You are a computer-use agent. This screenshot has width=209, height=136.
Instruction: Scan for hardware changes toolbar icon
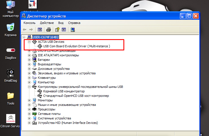[x=73, y=30]
